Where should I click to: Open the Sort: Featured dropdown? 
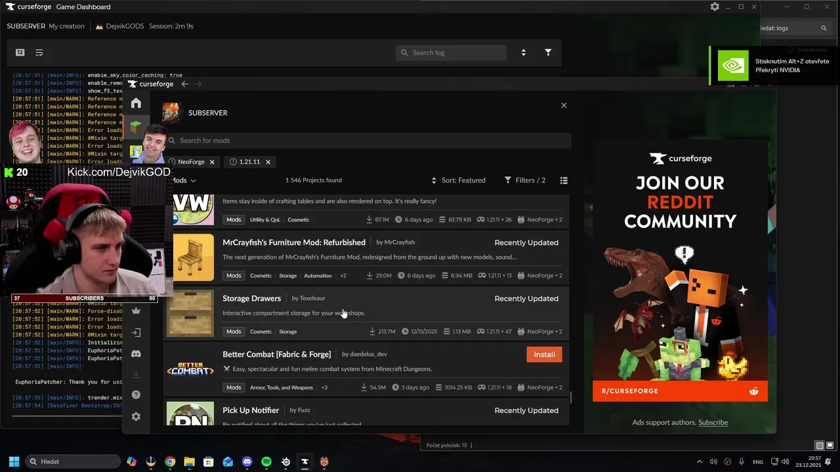click(458, 180)
